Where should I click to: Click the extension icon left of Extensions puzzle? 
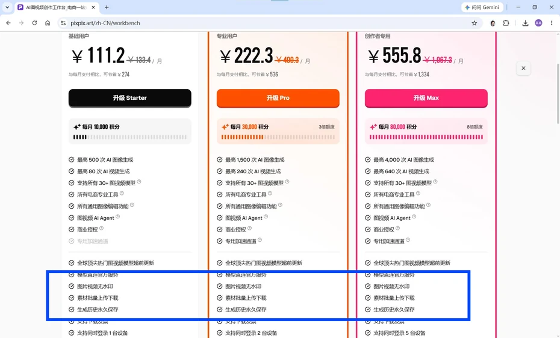coord(493,23)
